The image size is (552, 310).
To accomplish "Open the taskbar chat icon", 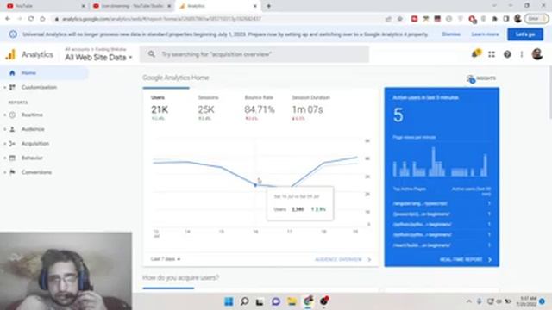I will click(276, 301).
